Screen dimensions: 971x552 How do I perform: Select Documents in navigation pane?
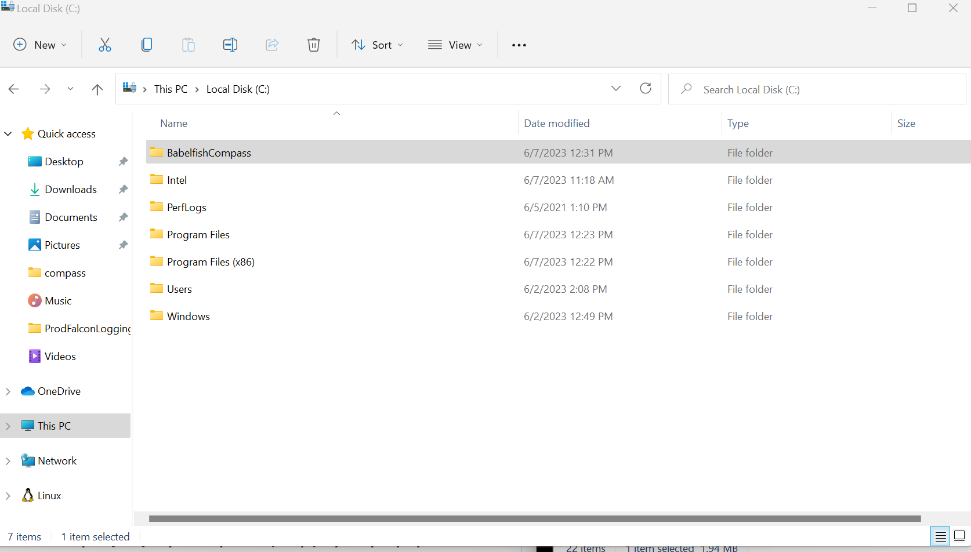coord(71,217)
